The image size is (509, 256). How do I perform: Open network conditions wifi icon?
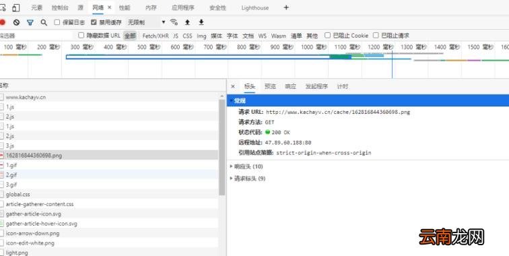[174, 22]
